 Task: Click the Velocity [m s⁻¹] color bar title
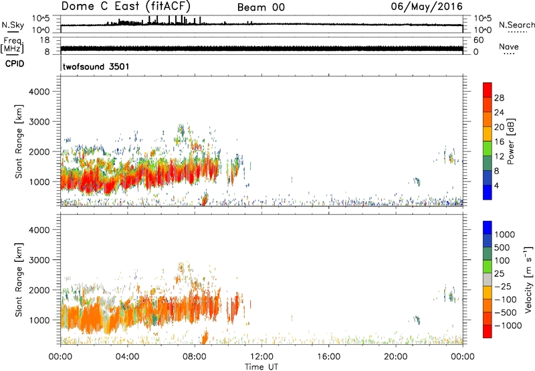[x=528, y=279]
